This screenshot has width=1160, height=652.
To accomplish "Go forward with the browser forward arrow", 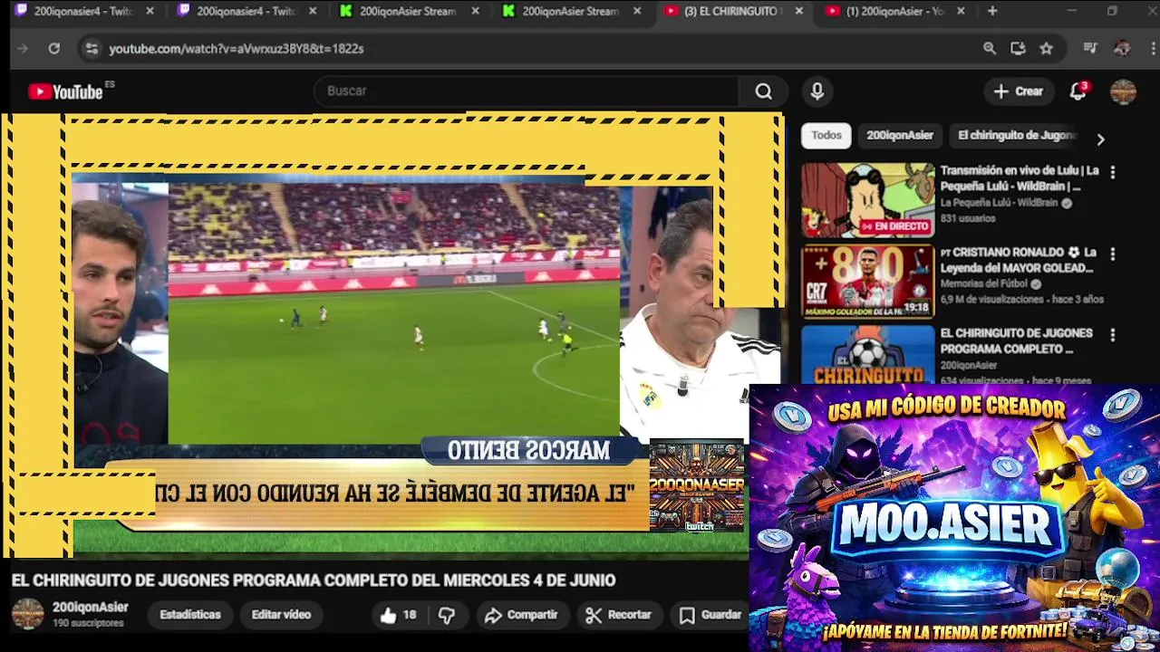I will pos(23,49).
